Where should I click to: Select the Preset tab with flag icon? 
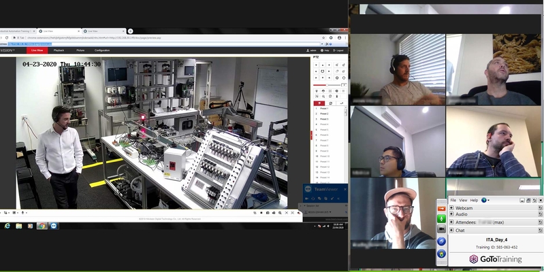[x=319, y=103]
